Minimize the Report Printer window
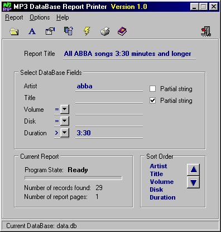The image size is (221, 232). pos(194,7)
